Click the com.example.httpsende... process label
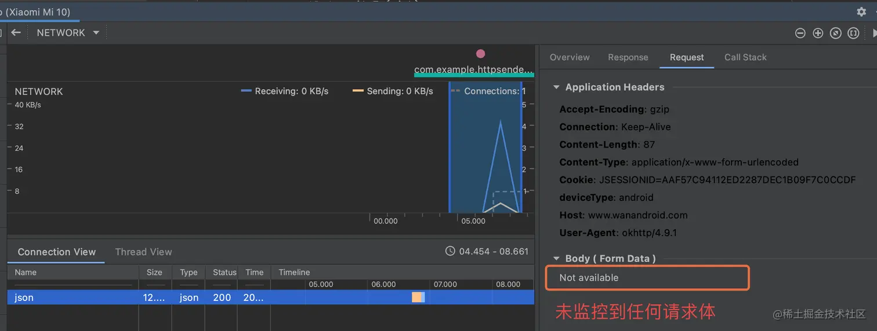877x331 pixels. pyautogui.click(x=473, y=69)
